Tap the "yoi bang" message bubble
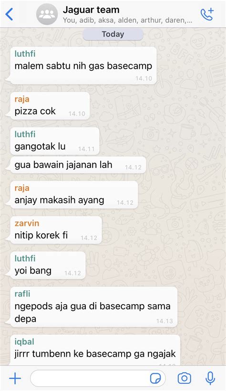The height and width of the screenshot is (391, 226). tap(48, 265)
